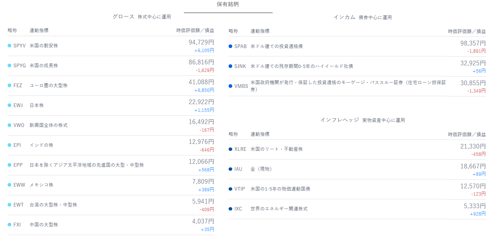Select the dot icon beside IAU
Viewport: 489px width, 239px height.
[x=230, y=169]
